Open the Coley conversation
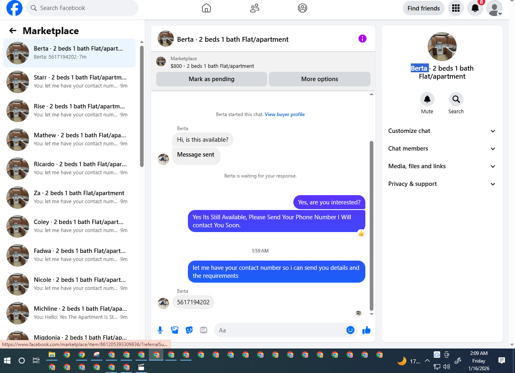515x373 pixels. tap(69, 226)
